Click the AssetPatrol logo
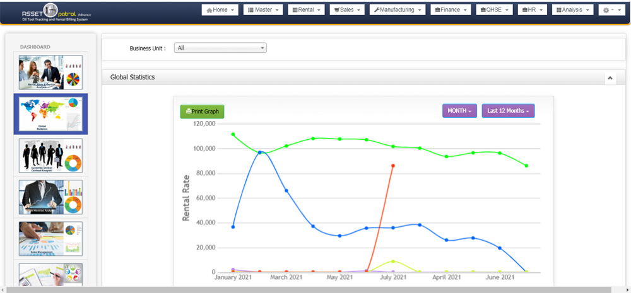 point(57,11)
